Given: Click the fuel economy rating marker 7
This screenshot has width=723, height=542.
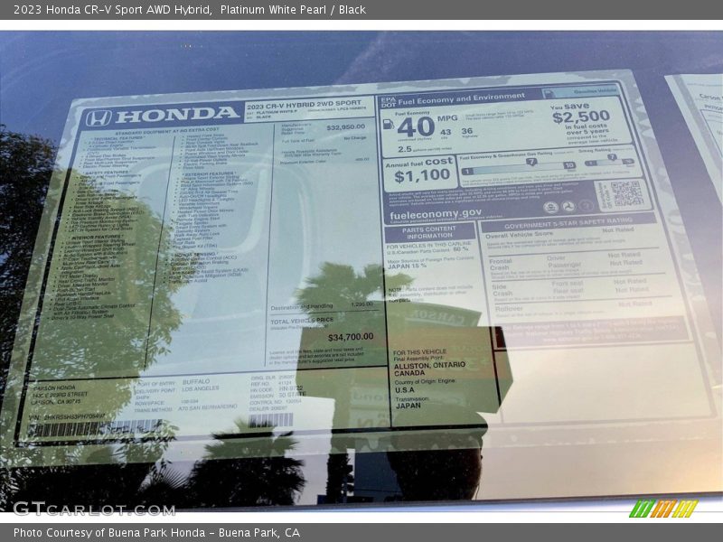Looking at the screenshot, I should [x=531, y=162].
